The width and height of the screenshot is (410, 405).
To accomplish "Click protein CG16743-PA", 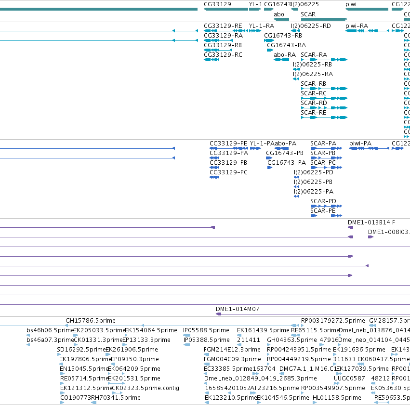I will (270, 168).
